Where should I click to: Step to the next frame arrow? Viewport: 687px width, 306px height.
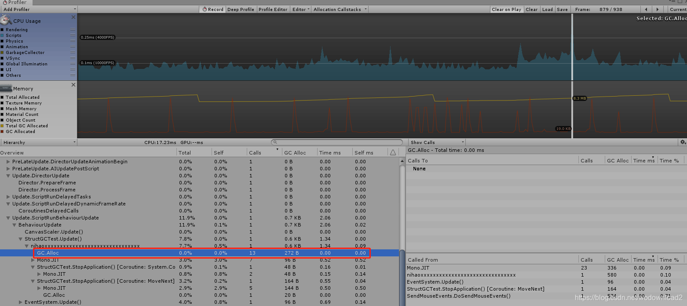[658, 9]
